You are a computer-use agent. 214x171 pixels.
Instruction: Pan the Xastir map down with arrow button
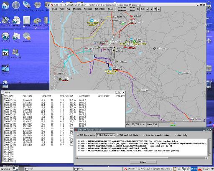[x=155, y=9]
